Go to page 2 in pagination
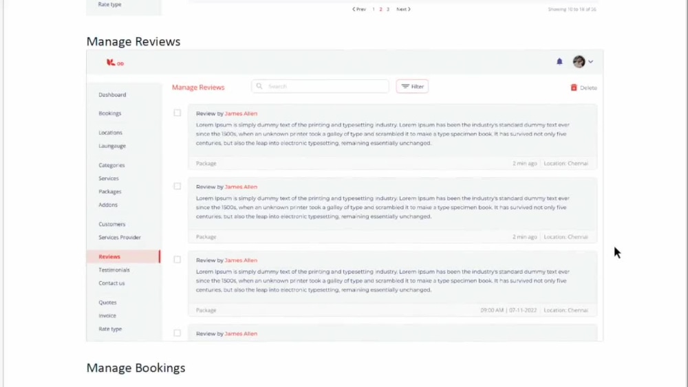 (380, 9)
